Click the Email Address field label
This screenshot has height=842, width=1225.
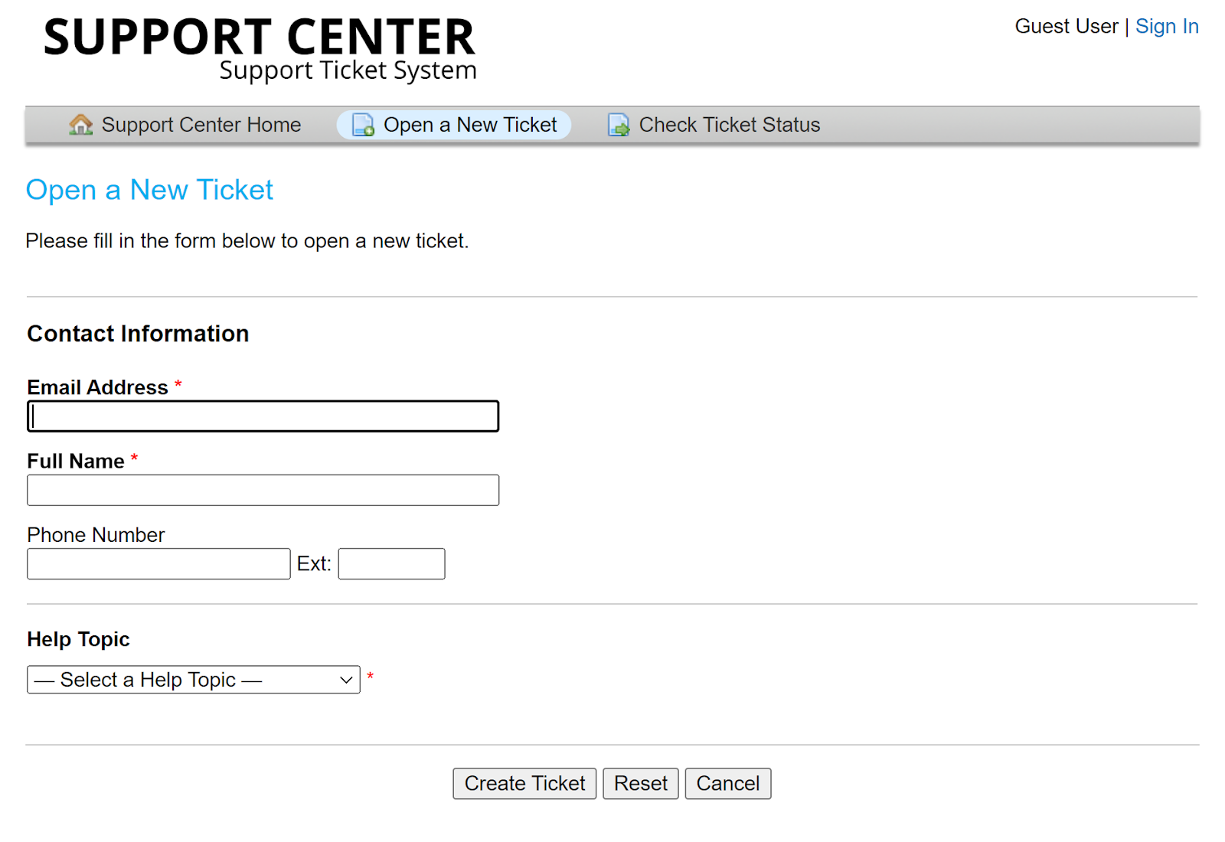[x=97, y=387]
